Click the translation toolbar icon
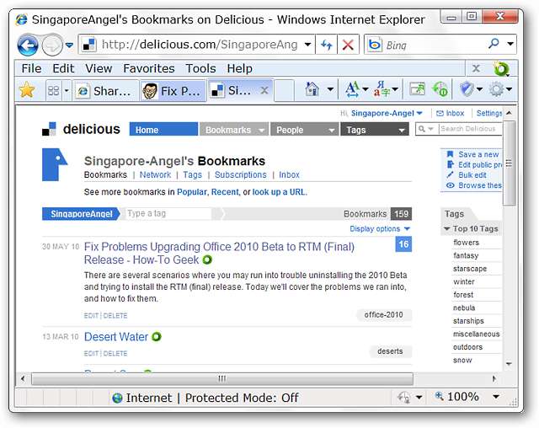The height and width of the screenshot is (428, 539). (x=382, y=89)
